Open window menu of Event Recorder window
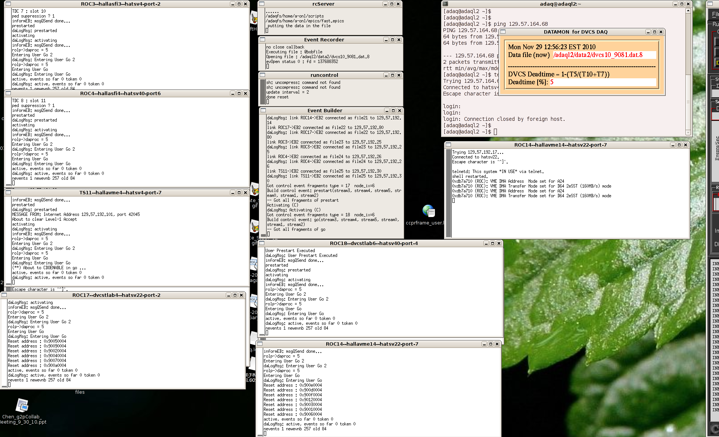This screenshot has width=719, height=437. pos(263,40)
